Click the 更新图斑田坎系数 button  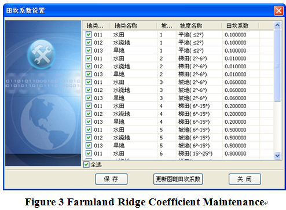pyautogui.click(x=178, y=179)
